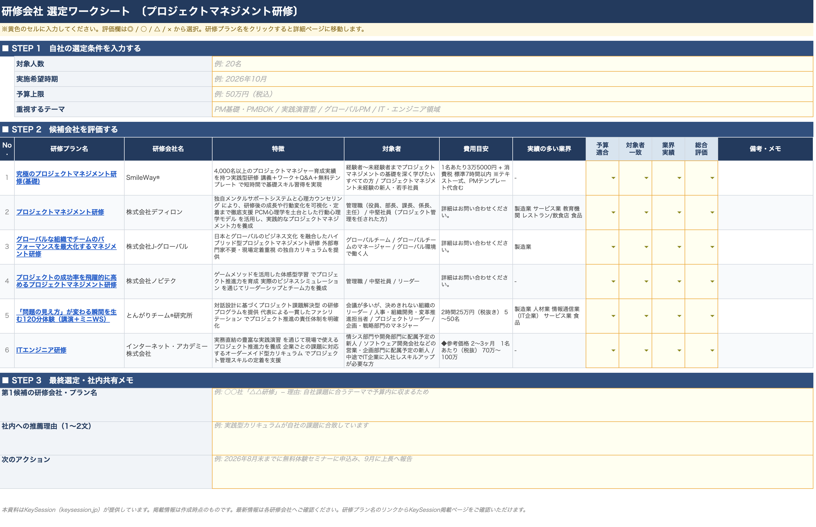The width and height of the screenshot is (816, 527).
Task: Open 対象者一致 dropdown for 株式会社J-グローバル row
Action: pyautogui.click(x=646, y=247)
